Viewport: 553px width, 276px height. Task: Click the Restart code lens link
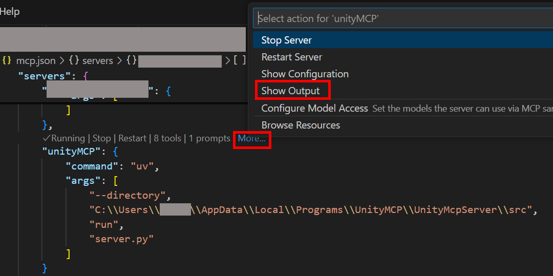[132, 138]
